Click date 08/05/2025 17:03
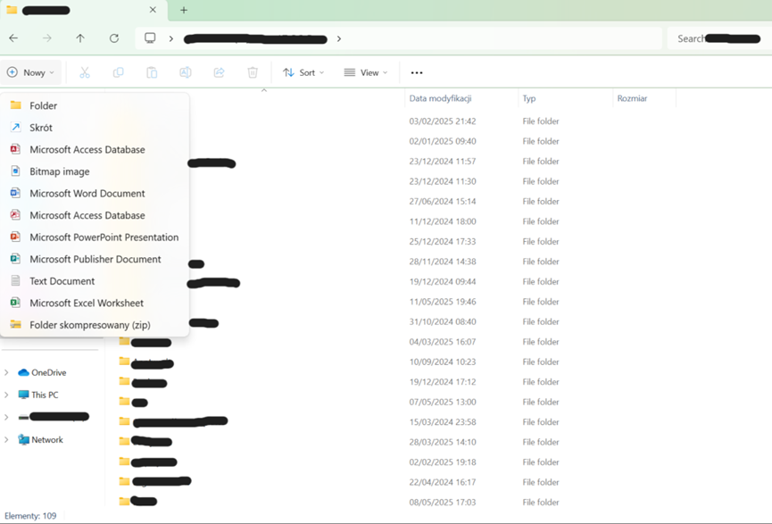Viewport: 772px width, 524px height. point(442,503)
